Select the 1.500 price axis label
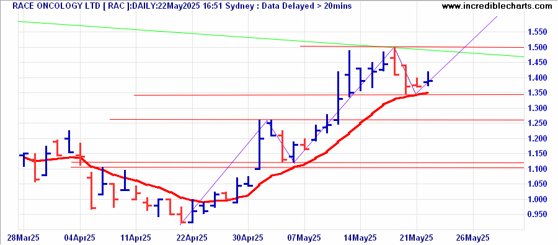Screen dimensions: 558x245 click(538, 47)
